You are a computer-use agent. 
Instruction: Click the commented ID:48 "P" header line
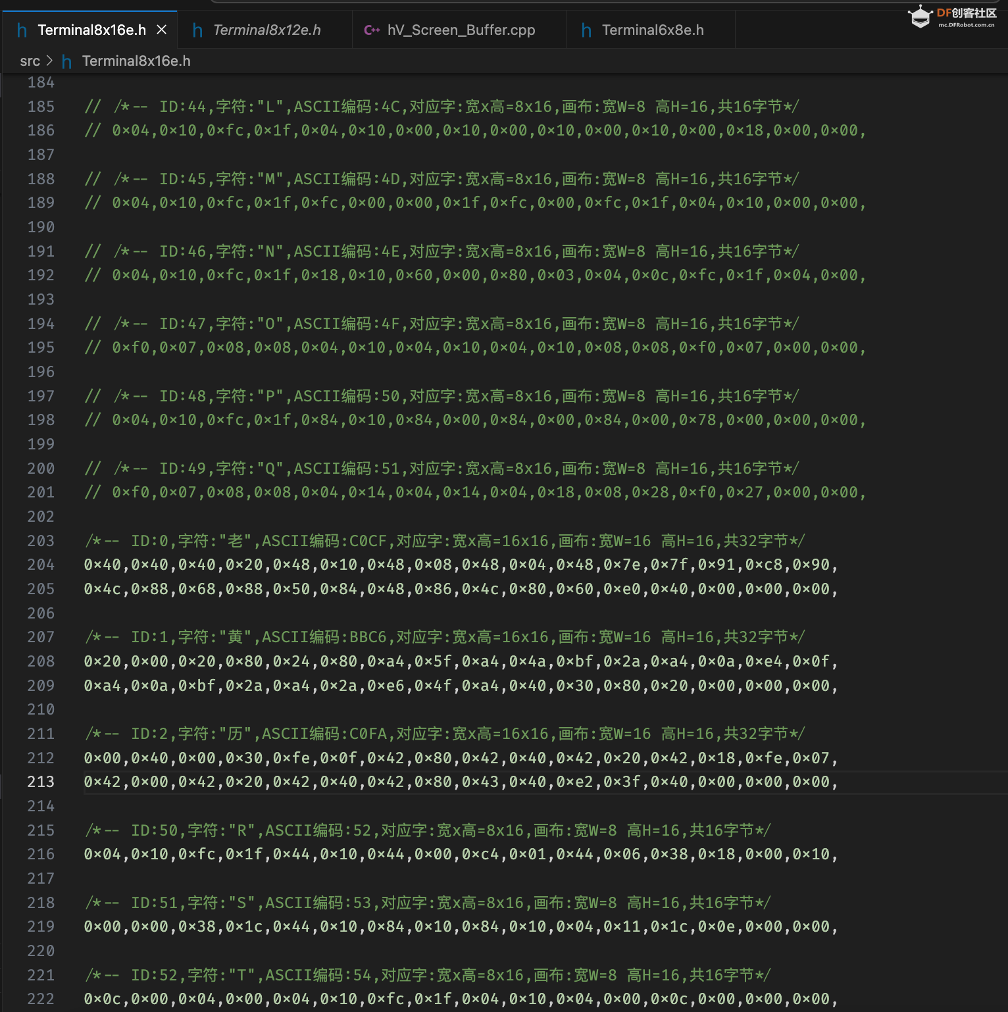441,396
